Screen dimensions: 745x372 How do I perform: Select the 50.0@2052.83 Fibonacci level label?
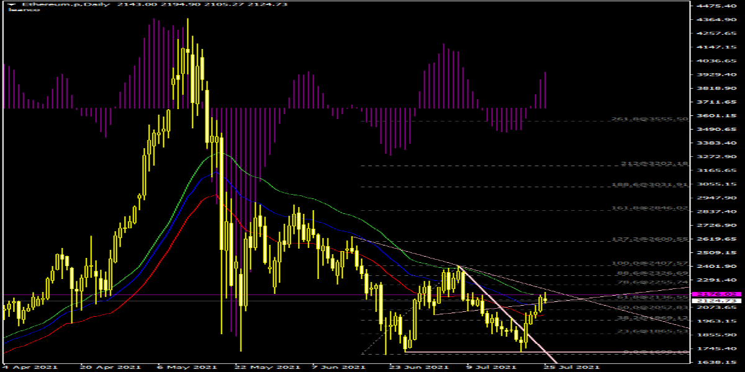[x=652, y=308]
